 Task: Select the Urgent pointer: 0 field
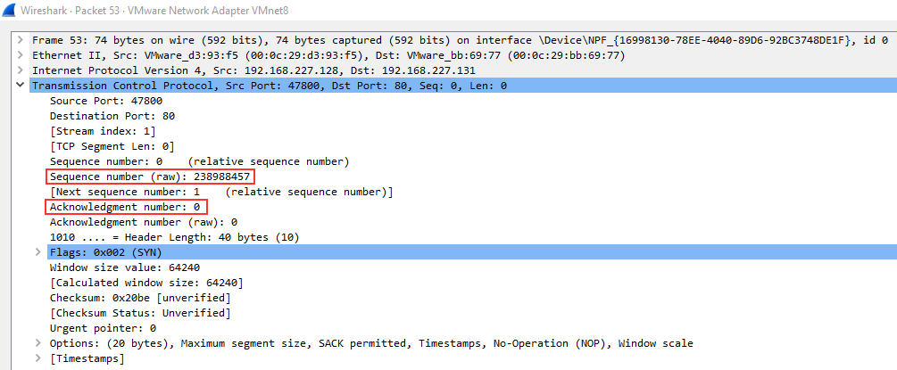(103, 328)
